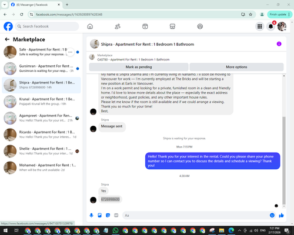Viewport: 294px width, 235px height.
Task: Open Chrome tab search dropdown arrow
Action: [5, 5]
